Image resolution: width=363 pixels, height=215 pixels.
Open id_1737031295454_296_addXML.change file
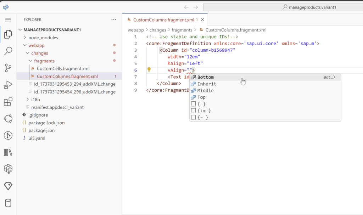[75, 92]
